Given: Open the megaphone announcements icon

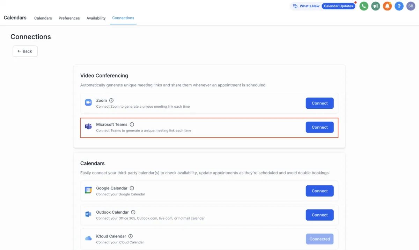Looking at the screenshot, I should click(x=376, y=6).
